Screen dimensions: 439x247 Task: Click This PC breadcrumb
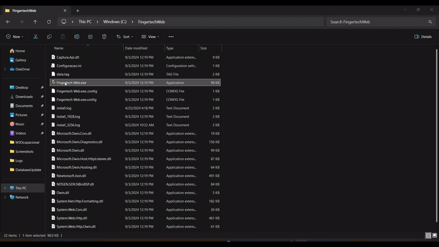85,21
